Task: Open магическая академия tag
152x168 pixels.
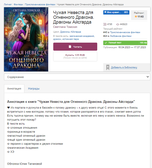Action: click(x=82, y=36)
